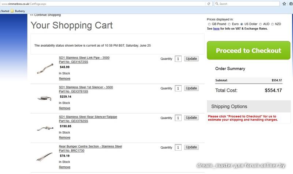Viewport: 293px width, 174px height.
Task: Update quantity for SD1 Link Pipe
Action: coord(191,58)
